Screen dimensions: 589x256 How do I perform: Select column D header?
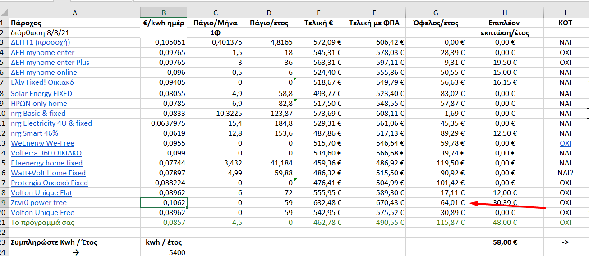click(269, 13)
